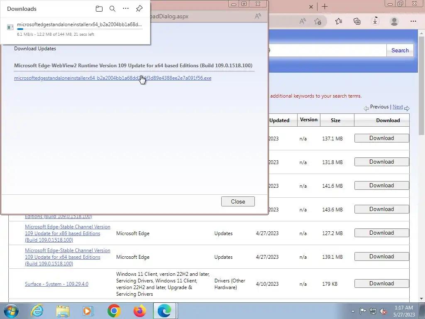Viewport: 425px width, 319px height.
Task: Open a new tab with plus icon
Action: pyautogui.click(x=325, y=7)
